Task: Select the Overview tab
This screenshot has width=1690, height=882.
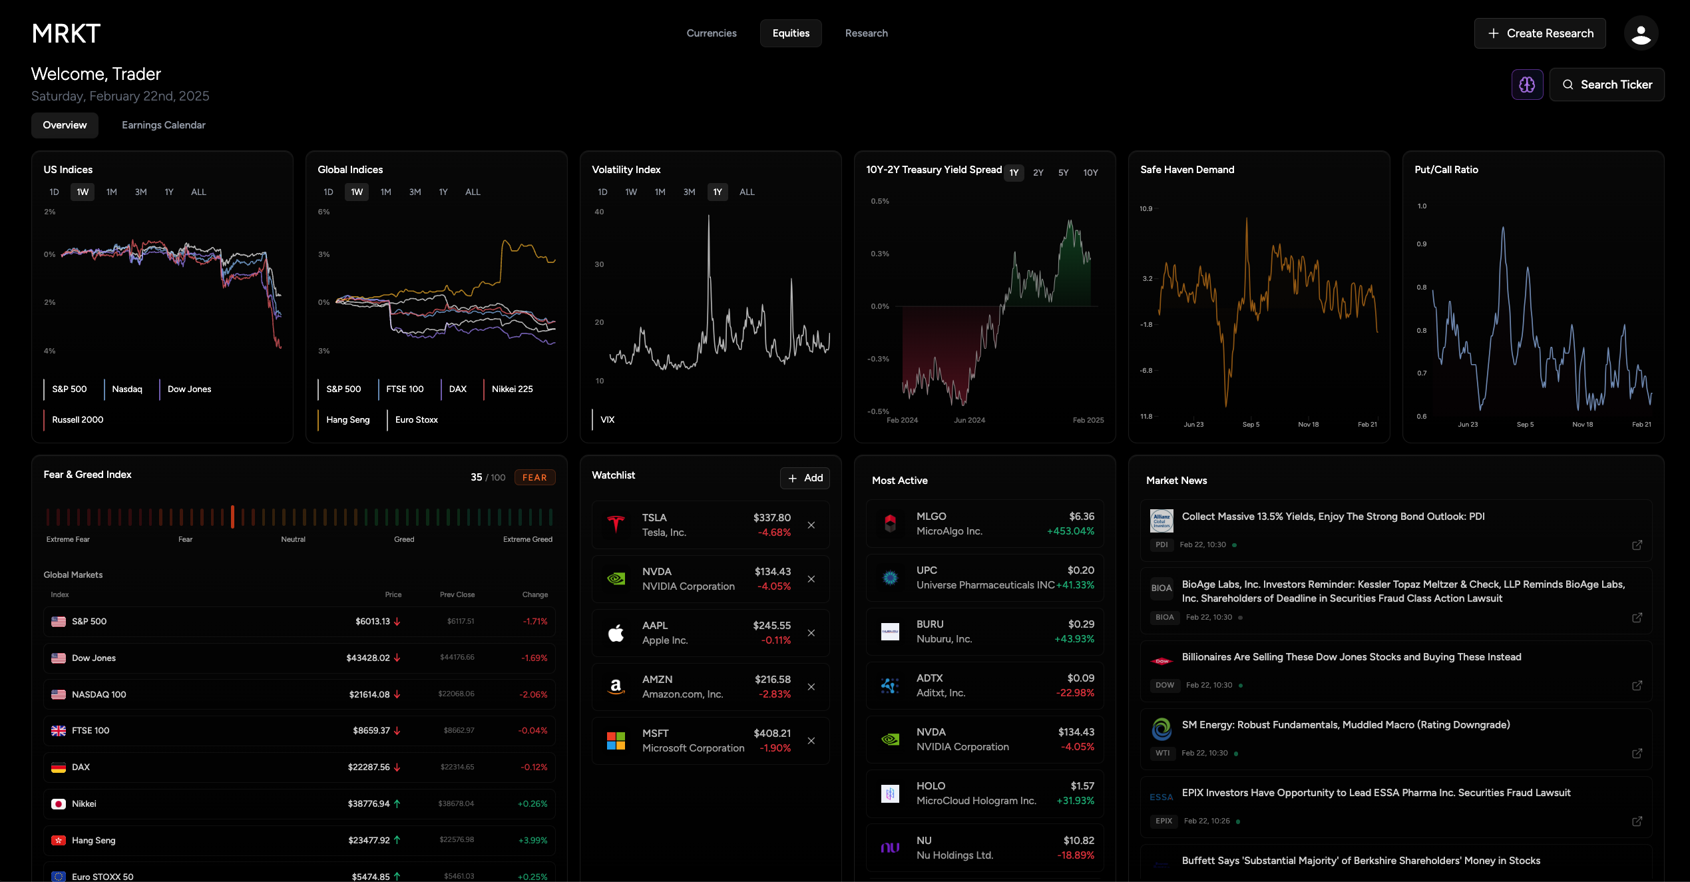Action: [x=65, y=125]
